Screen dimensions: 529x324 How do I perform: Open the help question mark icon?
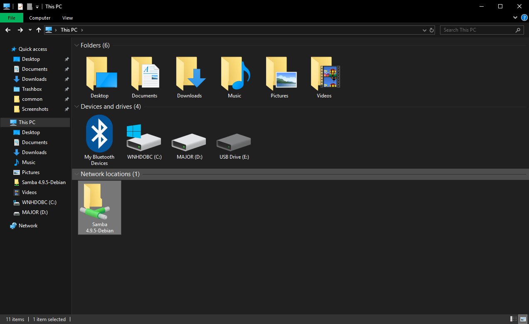[x=524, y=18]
